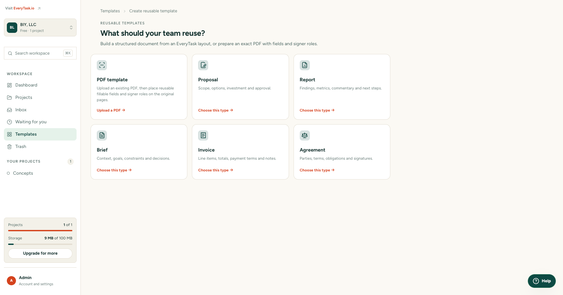Click the Dashboard grid icon in sidebar
563x295 pixels.
click(9, 85)
